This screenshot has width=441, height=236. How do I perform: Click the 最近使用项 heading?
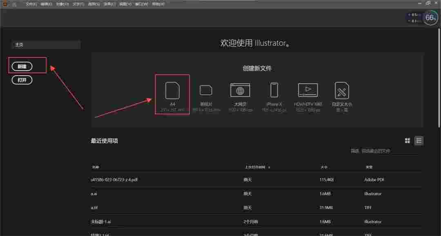[x=105, y=141]
